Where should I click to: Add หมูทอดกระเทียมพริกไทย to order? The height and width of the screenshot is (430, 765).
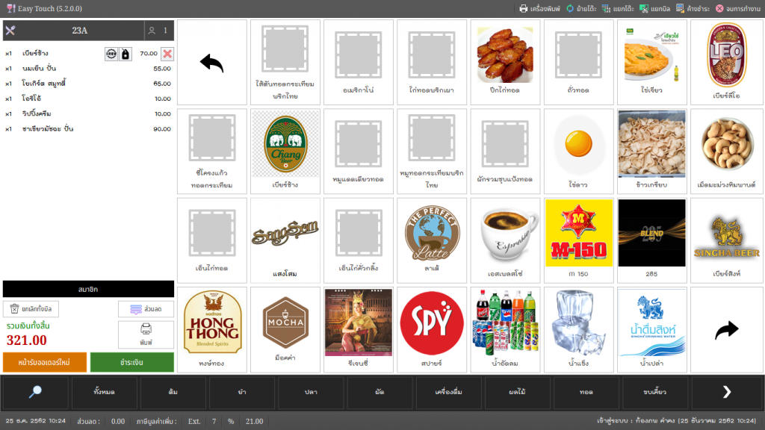(432, 152)
